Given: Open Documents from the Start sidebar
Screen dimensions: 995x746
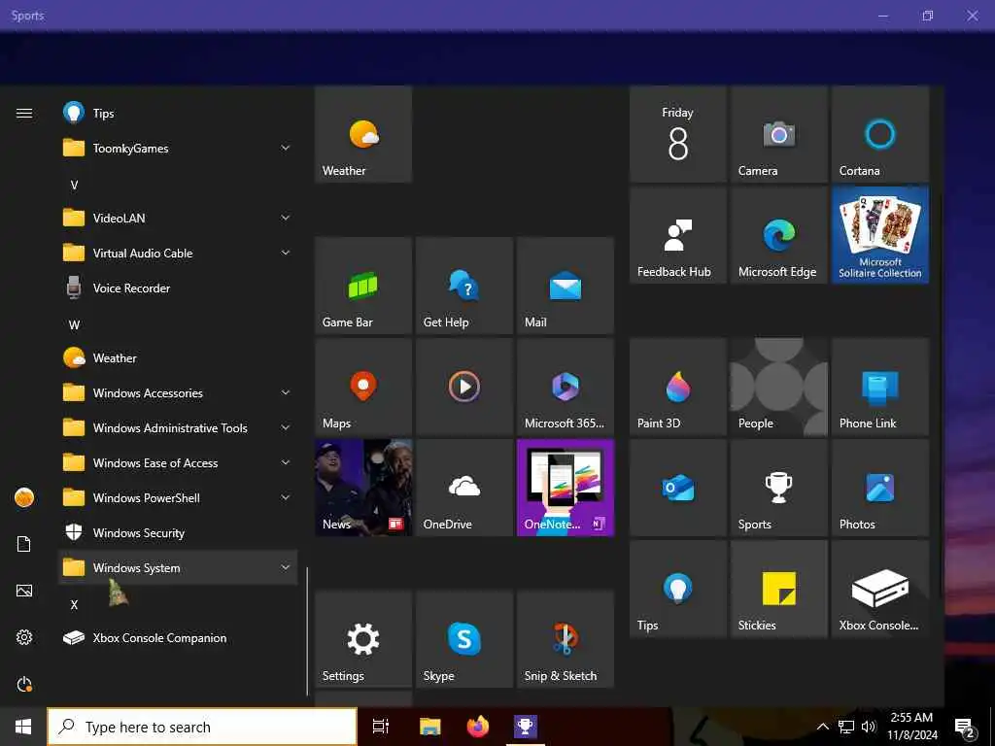Looking at the screenshot, I should click(x=24, y=544).
